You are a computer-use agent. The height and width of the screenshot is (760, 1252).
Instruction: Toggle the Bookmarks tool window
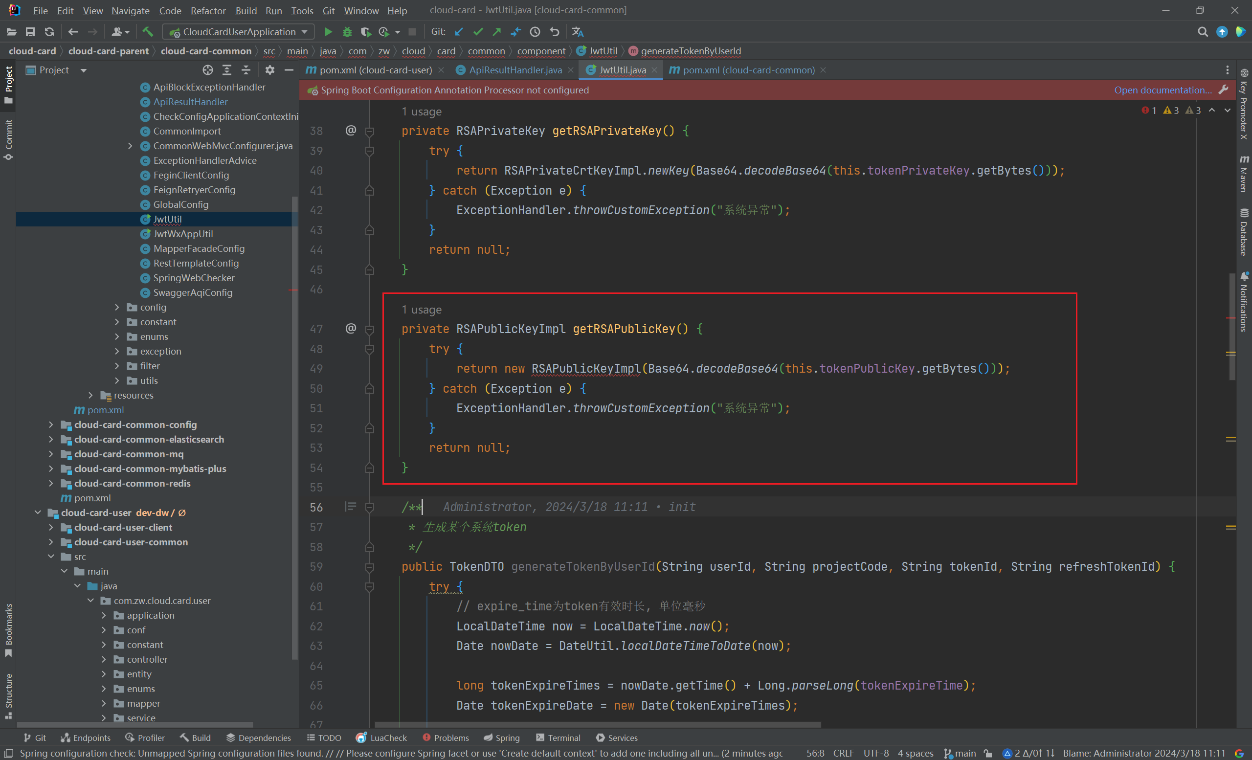coord(9,630)
